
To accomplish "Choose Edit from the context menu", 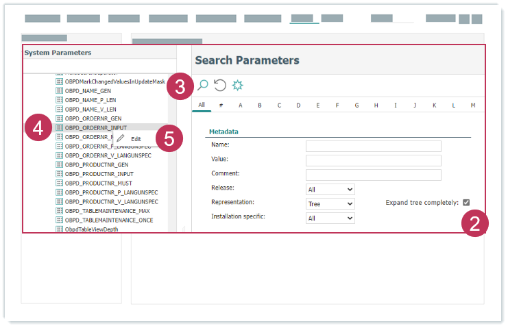I will tap(136, 138).
